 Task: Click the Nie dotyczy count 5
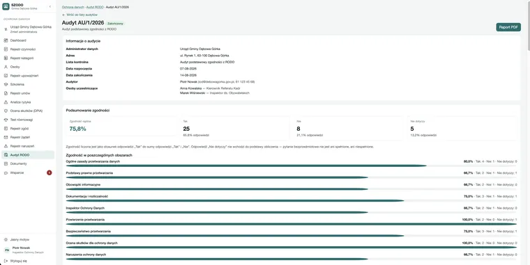(412, 129)
